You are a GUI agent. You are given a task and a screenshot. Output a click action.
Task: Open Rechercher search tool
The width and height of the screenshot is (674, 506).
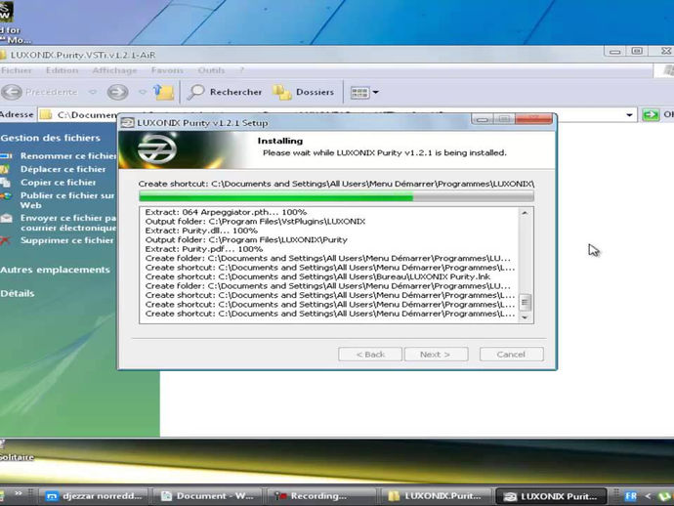[225, 92]
